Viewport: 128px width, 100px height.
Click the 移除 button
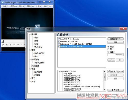pos(115,42)
